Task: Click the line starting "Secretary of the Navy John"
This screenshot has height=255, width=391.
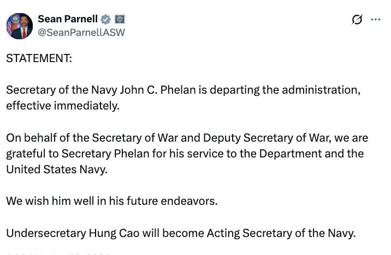Action: [x=183, y=90]
